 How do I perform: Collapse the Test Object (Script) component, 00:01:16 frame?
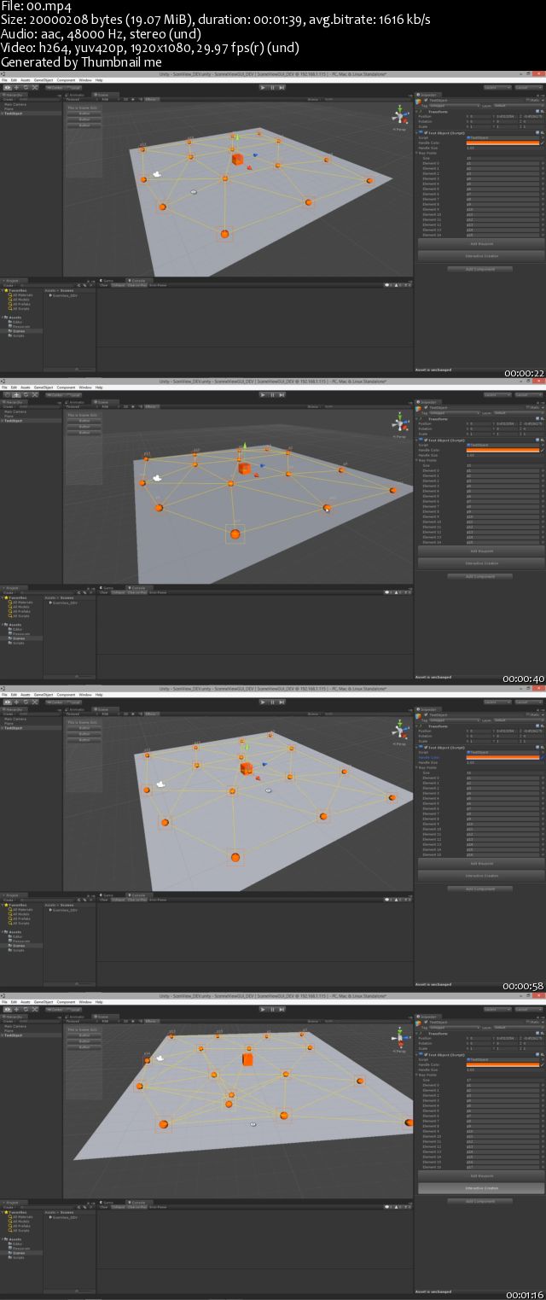[415, 1054]
